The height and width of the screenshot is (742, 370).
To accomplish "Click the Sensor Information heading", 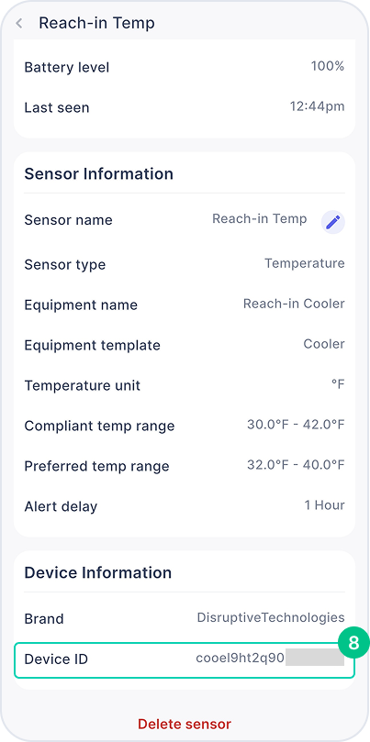I will coord(98,174).
